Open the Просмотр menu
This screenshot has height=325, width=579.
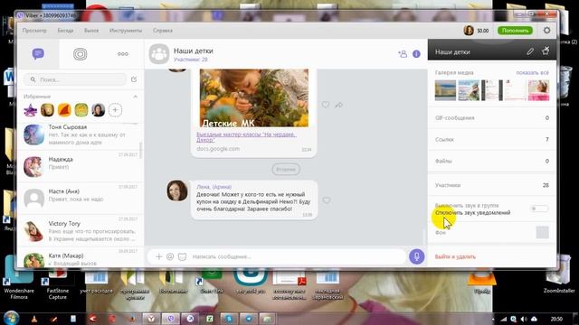point(34,31)
